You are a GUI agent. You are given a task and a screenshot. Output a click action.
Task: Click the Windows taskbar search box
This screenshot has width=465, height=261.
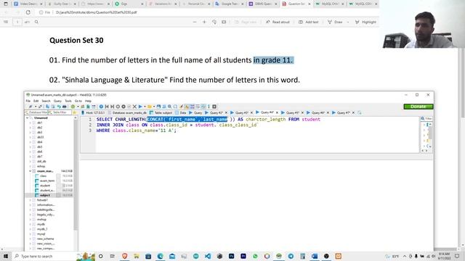pos(44,256)
